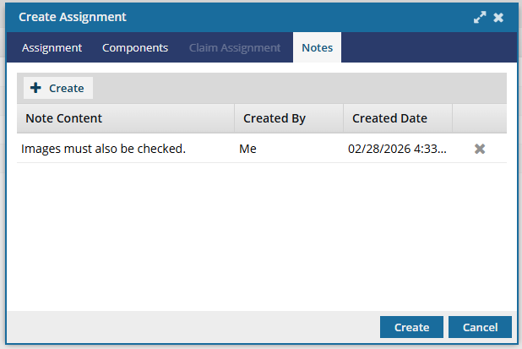Viewport: 522px width, 349px height.
Task: Click the 02/28/2026 created date cell
Action: coord(396,149)
